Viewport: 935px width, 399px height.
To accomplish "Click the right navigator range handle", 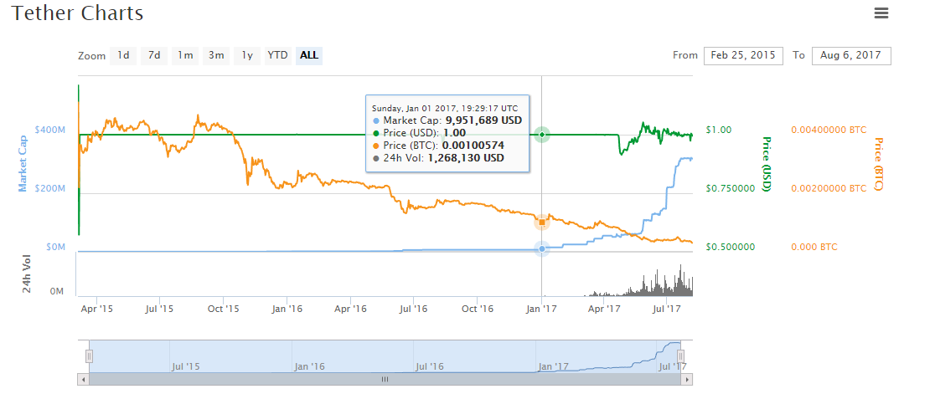I will pyautogui.click(x=680, y=356).
